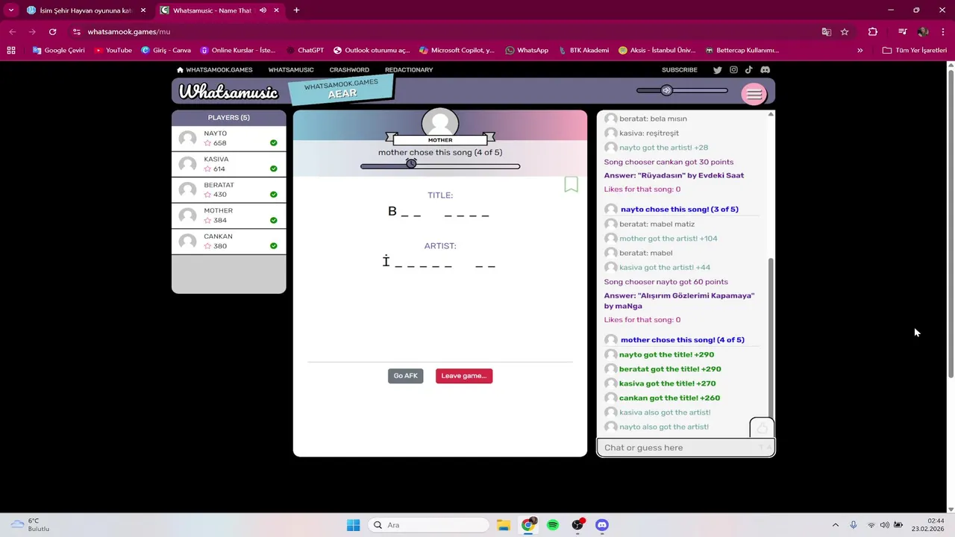Open the Google Çeviri bookmark
The width and height of the screenshot is (955, 537).
pos(58,51)
